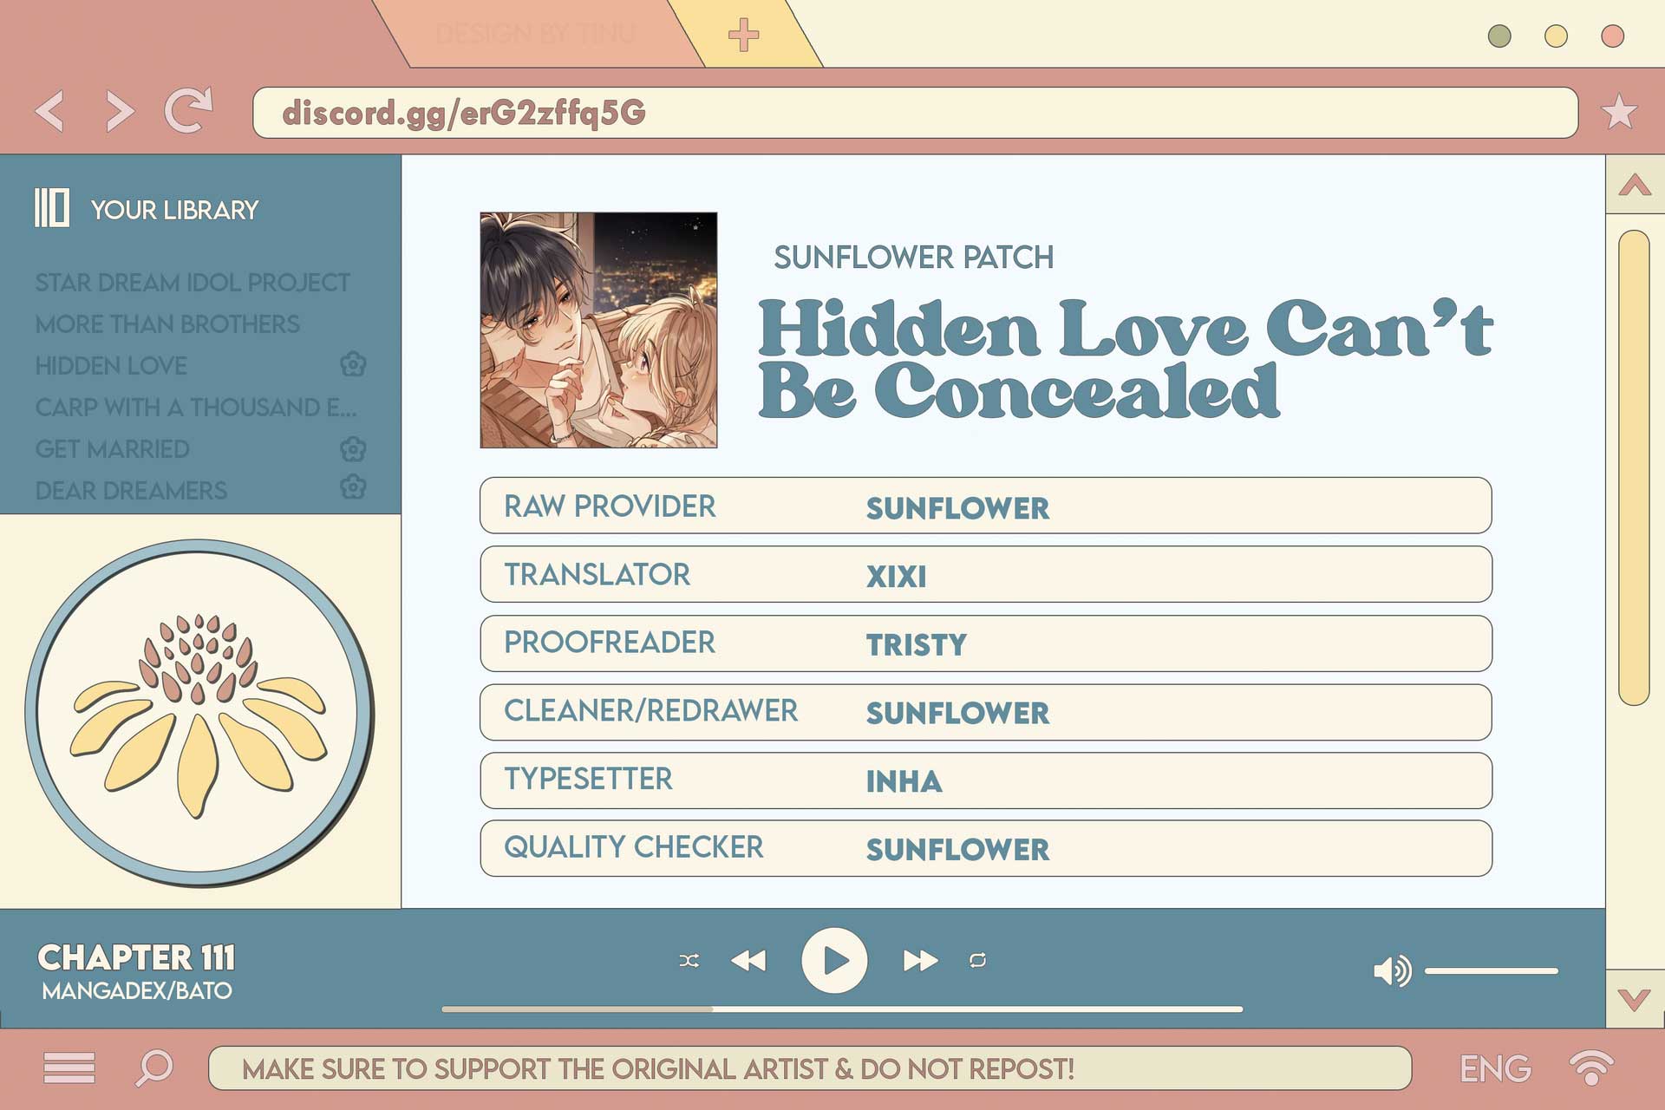The width and height of the screenshot is (1665, 1110).
Task: Toggle the Get Married favorite icon
Action: coord(353,448)
